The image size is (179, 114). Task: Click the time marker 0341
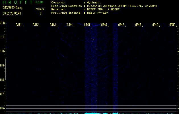click(18, 25)
